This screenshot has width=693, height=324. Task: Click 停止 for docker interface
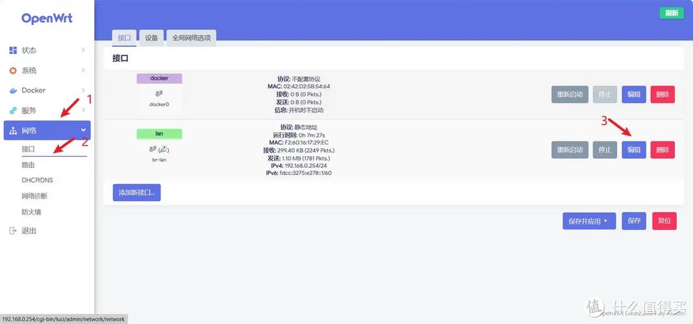point(605,95)
